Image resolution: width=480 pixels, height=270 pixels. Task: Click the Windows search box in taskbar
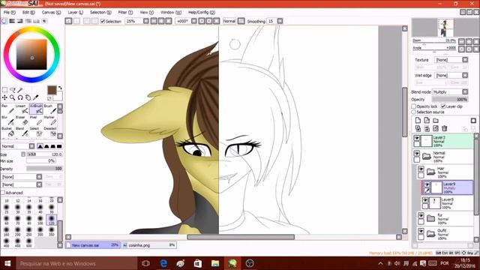76,263
